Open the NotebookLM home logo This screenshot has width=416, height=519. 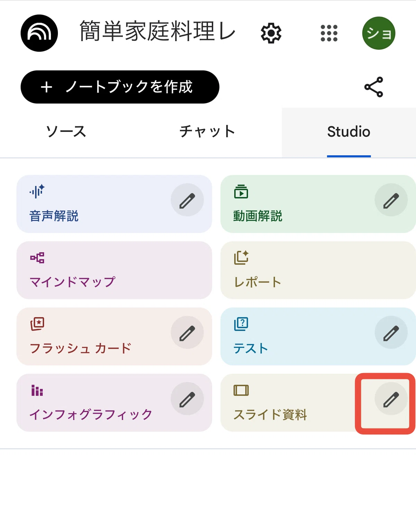tap(39, 33)
